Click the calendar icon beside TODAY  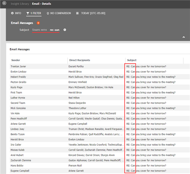click(77, 13)
